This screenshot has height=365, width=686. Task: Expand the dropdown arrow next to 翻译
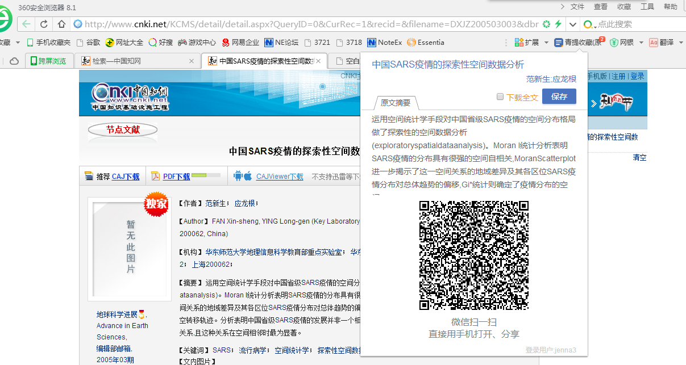pos(681,43)
